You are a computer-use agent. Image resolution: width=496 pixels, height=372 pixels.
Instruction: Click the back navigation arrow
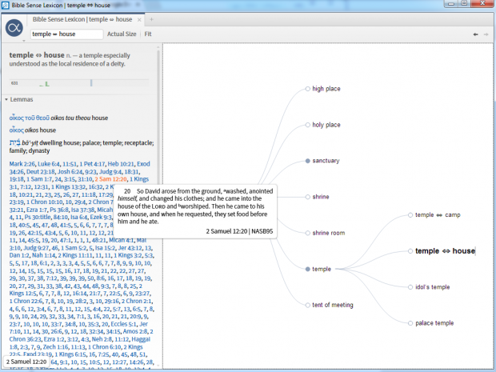[x=475, y=34]
